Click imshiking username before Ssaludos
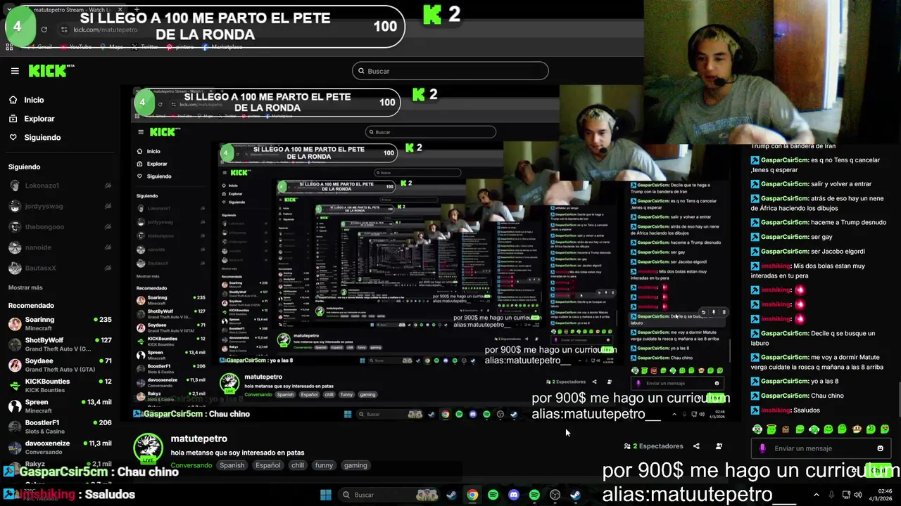 [776, 410]
